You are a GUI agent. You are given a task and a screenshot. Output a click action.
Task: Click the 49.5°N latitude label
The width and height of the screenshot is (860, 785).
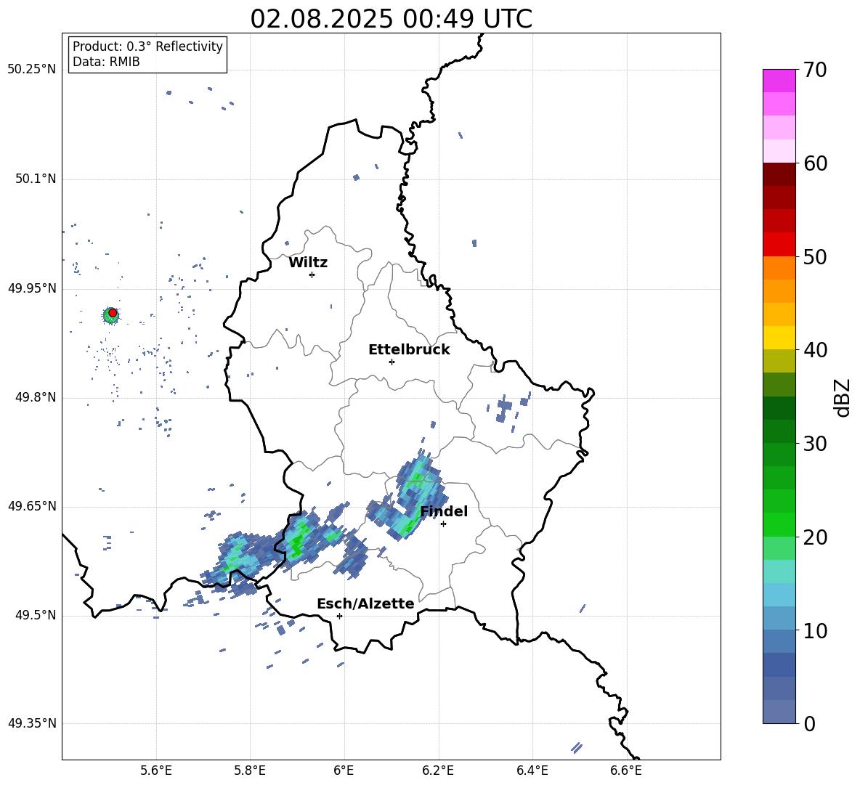coord(36,615)
